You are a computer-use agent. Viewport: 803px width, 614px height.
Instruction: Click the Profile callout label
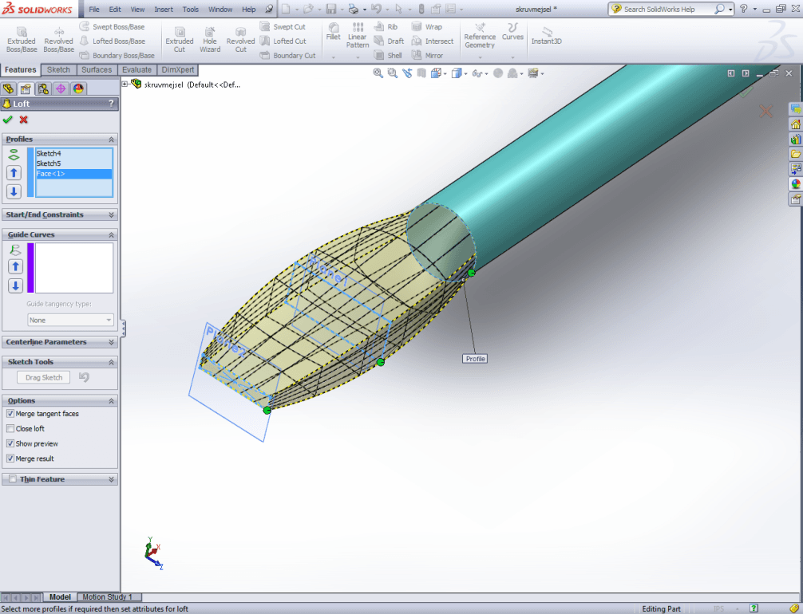(475, 359)
